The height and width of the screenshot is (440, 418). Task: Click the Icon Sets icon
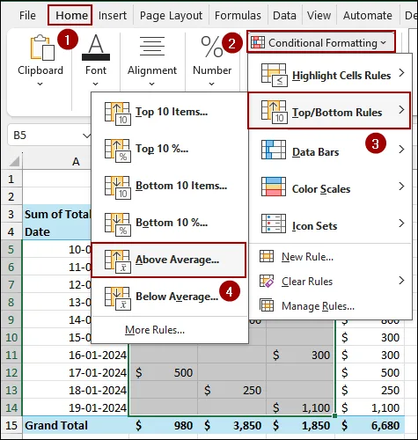pyautogui.click(x=274, y=224)
